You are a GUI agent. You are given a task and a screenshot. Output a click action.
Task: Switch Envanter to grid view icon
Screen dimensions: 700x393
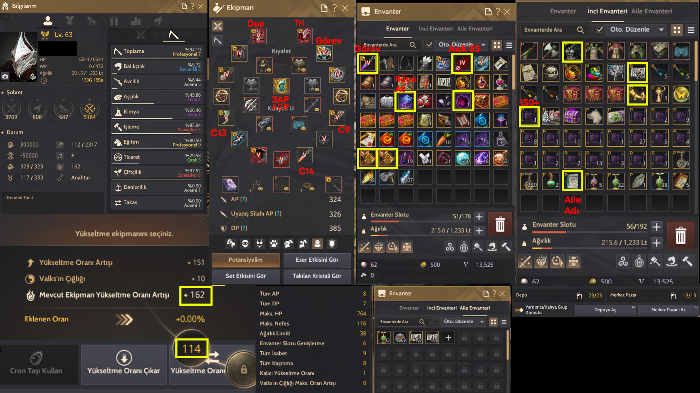tap(497, 45)
